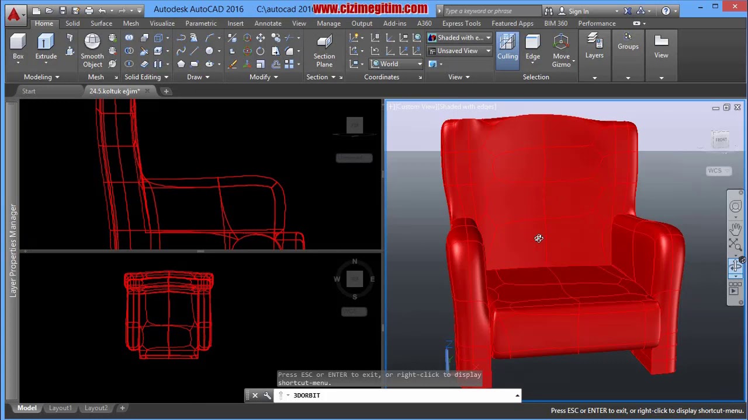Click the FRONT ViewCube face
Image resolution: width=748 pixels, height=420 pixels.
pyautogui.click(x=721, y=139)
